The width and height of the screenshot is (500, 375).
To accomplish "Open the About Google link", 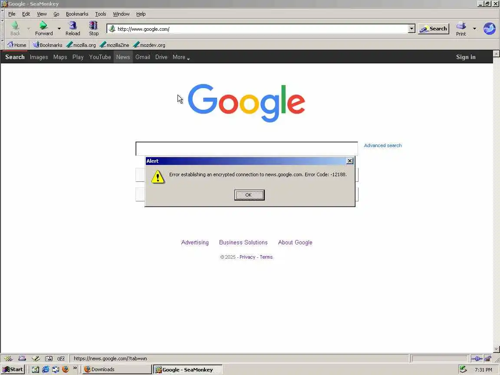I will click(x=295, y=242).
